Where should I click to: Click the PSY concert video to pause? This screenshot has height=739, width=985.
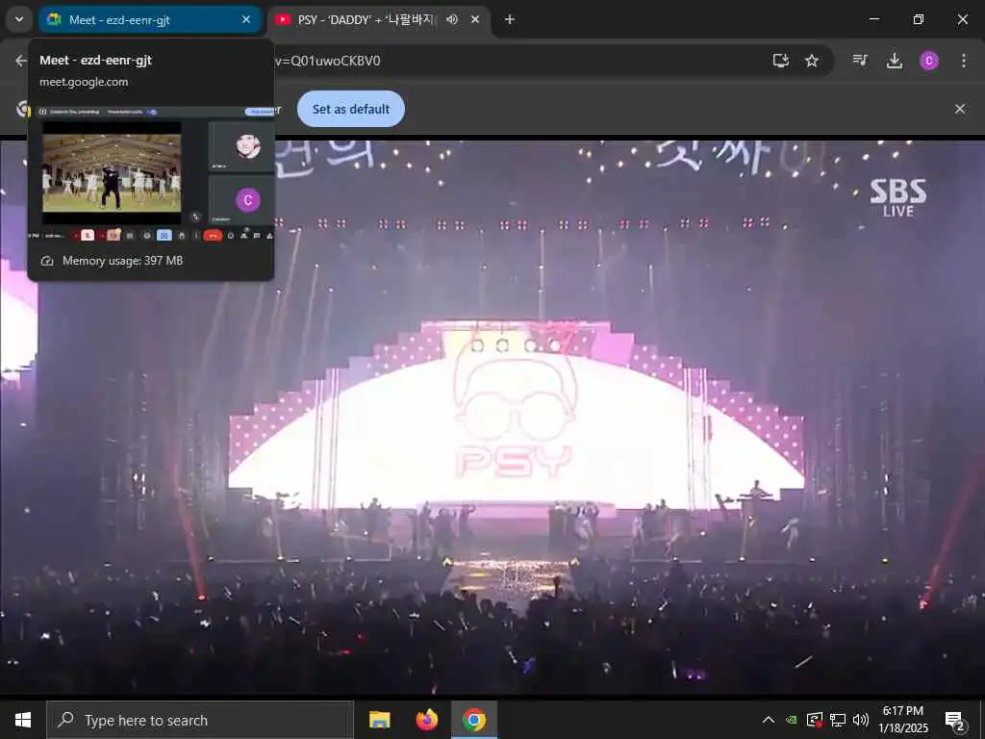click(492, 416)
